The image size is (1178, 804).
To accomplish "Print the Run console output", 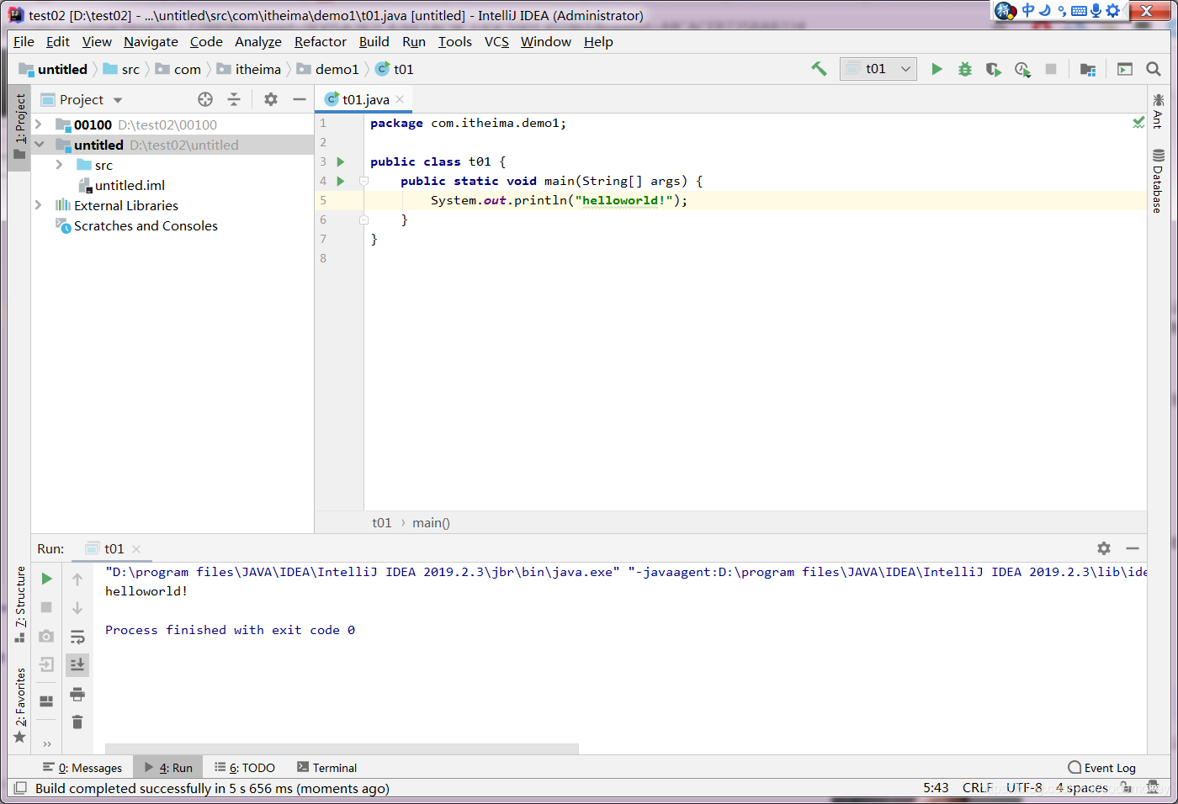I will click(x=77, y=694).
